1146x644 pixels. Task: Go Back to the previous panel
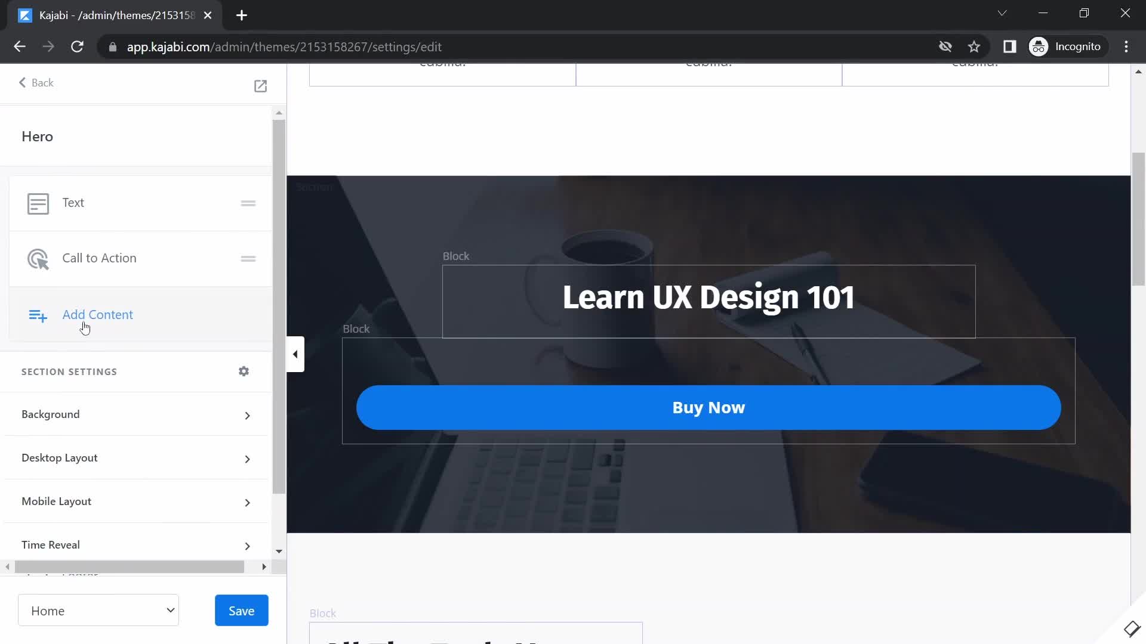click(36, 83)
